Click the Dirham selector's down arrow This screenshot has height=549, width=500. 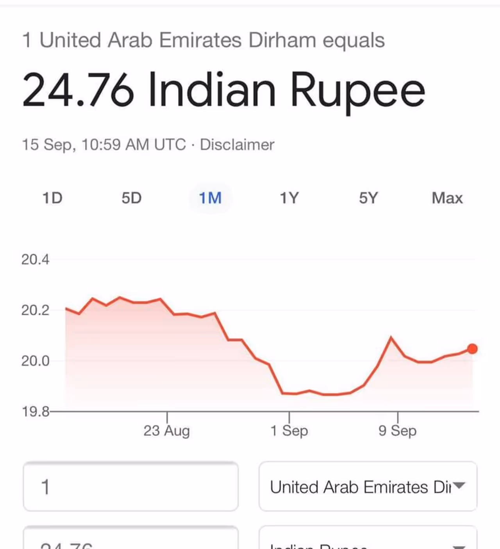[459, 486]
